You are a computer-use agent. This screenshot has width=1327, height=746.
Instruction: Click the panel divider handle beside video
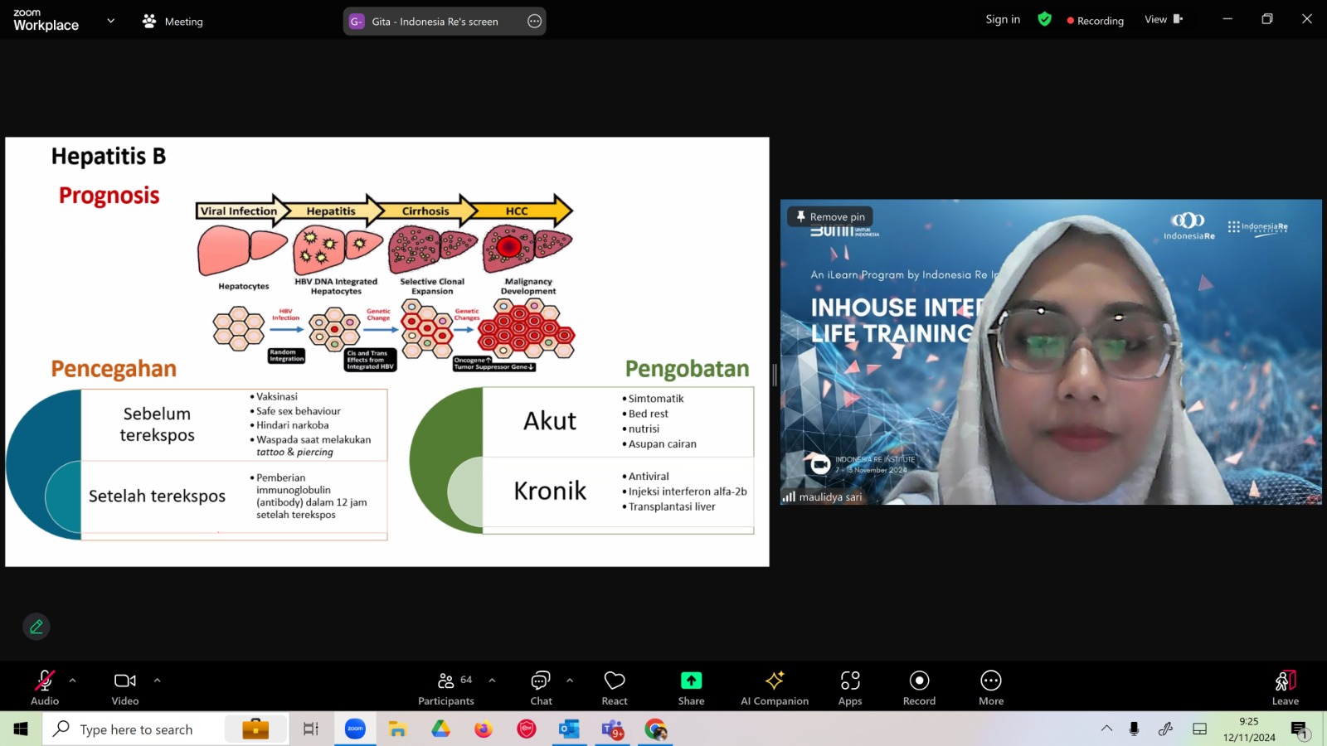pyautogui.click(x=775, y=375)
